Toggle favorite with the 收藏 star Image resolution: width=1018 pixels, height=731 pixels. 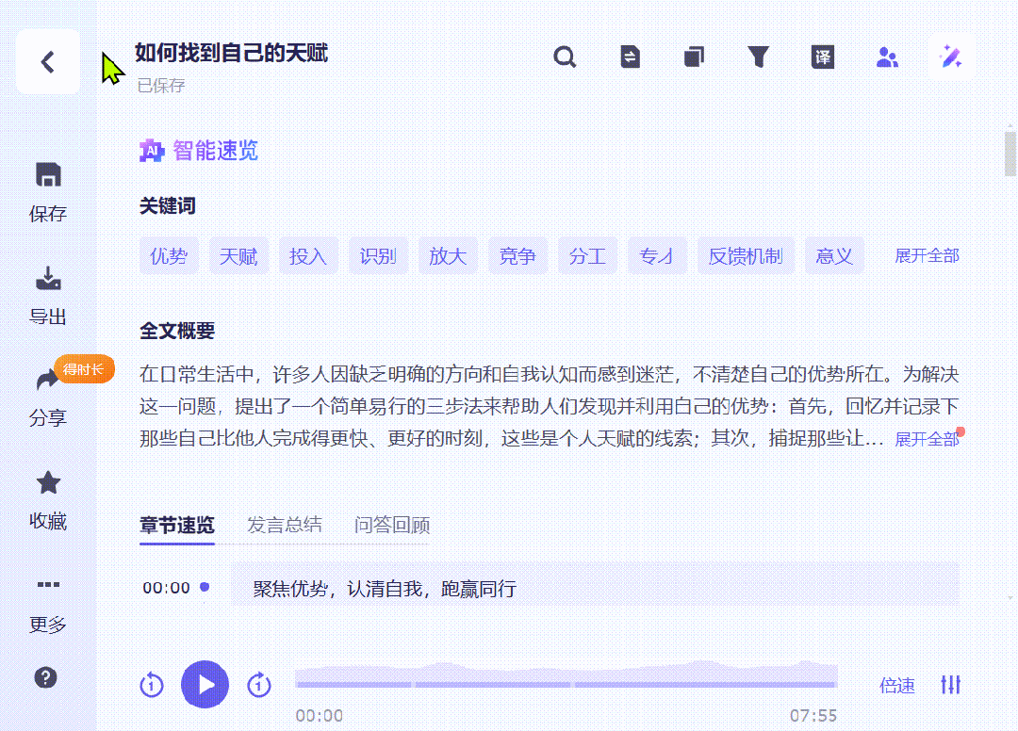(48, 495)
